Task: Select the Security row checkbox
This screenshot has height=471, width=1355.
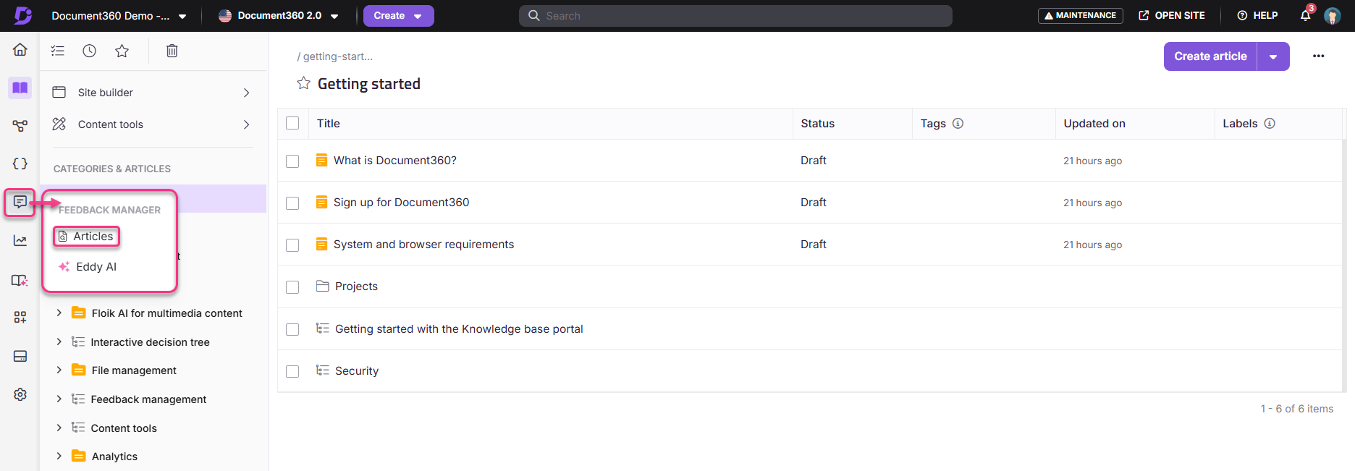Action: click(x=292, y=371)
